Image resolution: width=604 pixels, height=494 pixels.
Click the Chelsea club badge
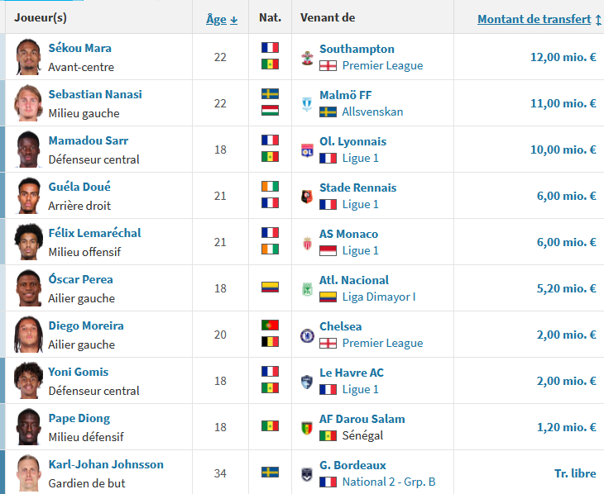[307, 335]
